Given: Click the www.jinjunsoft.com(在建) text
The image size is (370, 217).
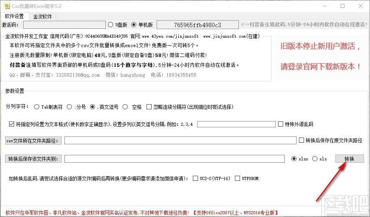Looking at the screenshot, I should (x=231, y=36).
